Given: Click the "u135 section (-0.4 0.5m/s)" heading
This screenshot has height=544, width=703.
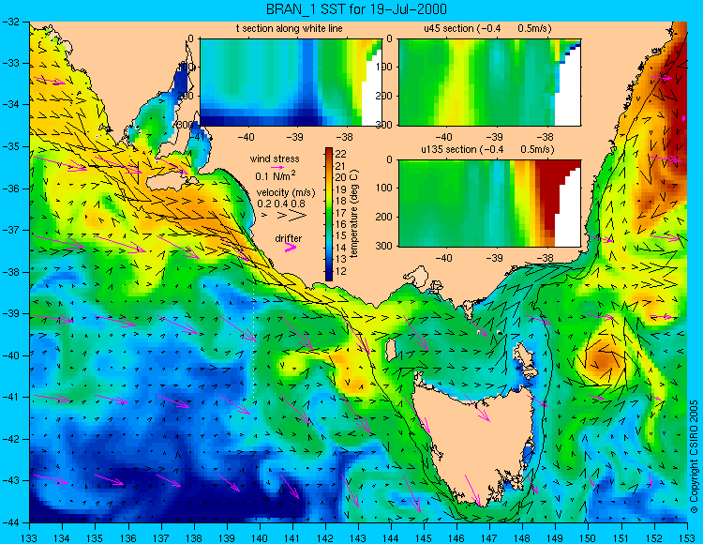Looking at the screenshot, I should [487, 149].
